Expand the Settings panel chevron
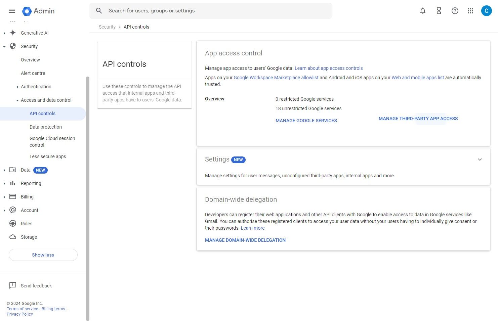498x321 pixels. [x=480, y=159]
